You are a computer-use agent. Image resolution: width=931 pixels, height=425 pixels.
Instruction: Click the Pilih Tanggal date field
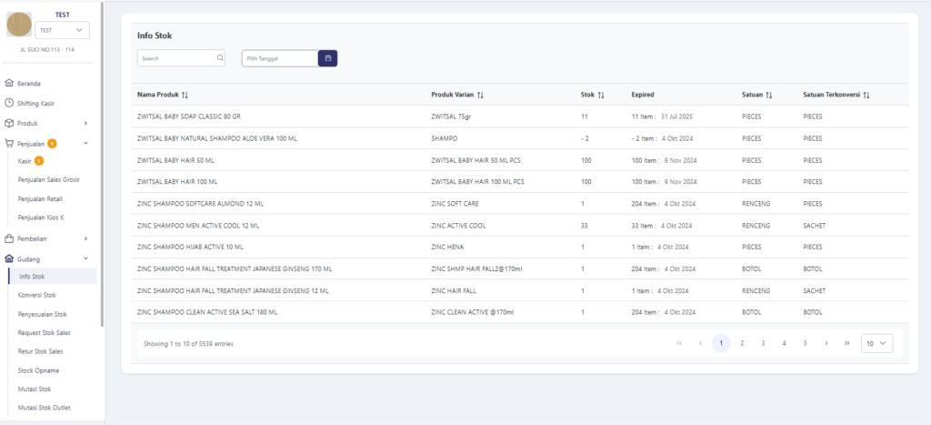coord(280,58)
